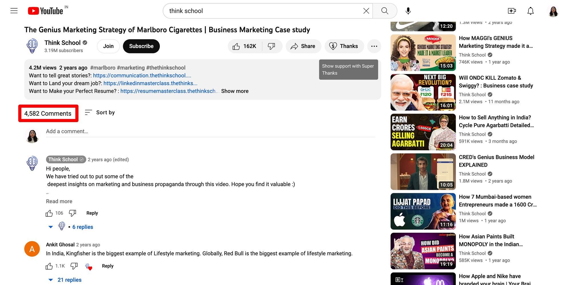Like the video with 162K likes
Image resolution: width=571 pixels, height=285 pixels.
[244, 46]
